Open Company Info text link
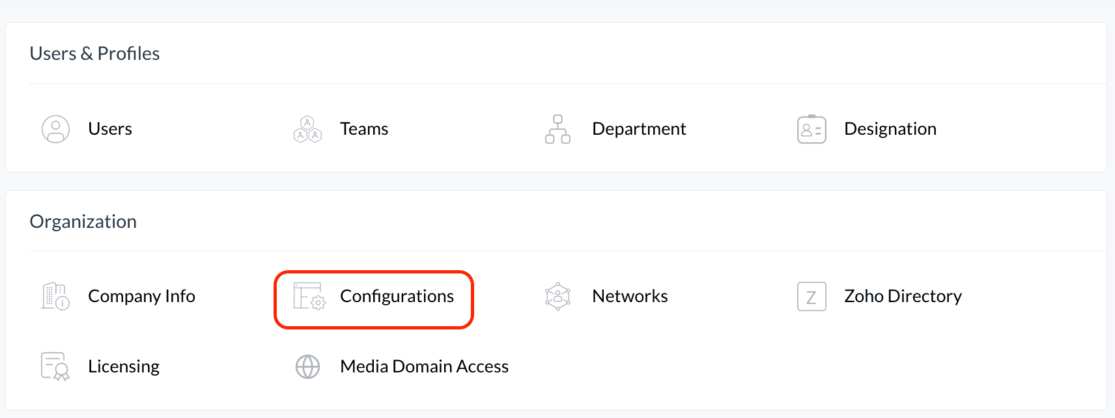The image size is (1115, 418). [141, 296]
